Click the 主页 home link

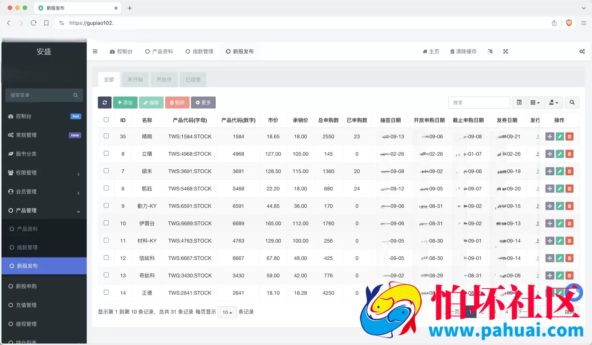pyautogui.click(x=431, y=52)
